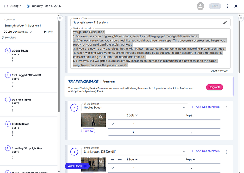The width and height of the screenshot is (244, 173).
Task: Click the Stiff Legged DB Deadlift thumbnail
Action: pos(93,165)
